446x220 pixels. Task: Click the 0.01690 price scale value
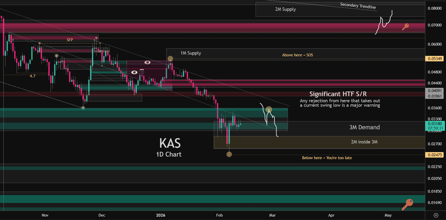(434, 203)
